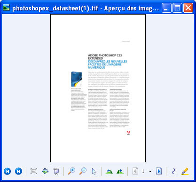Go to the previous image

click(7, 171)
